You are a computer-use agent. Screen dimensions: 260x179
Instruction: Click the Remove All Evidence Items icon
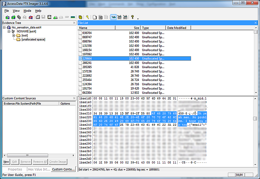31,17
